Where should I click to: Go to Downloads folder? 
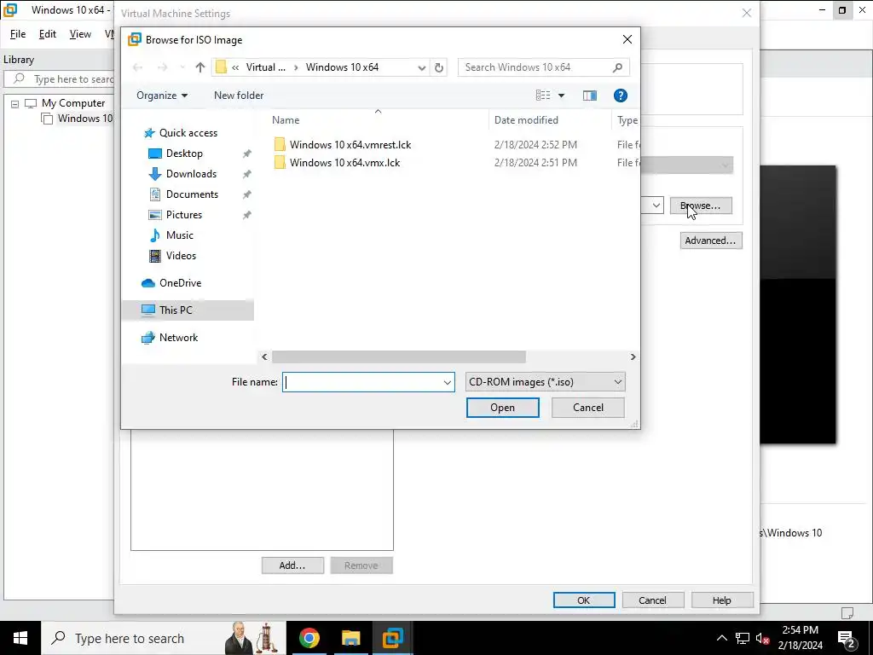click(191, 174)
